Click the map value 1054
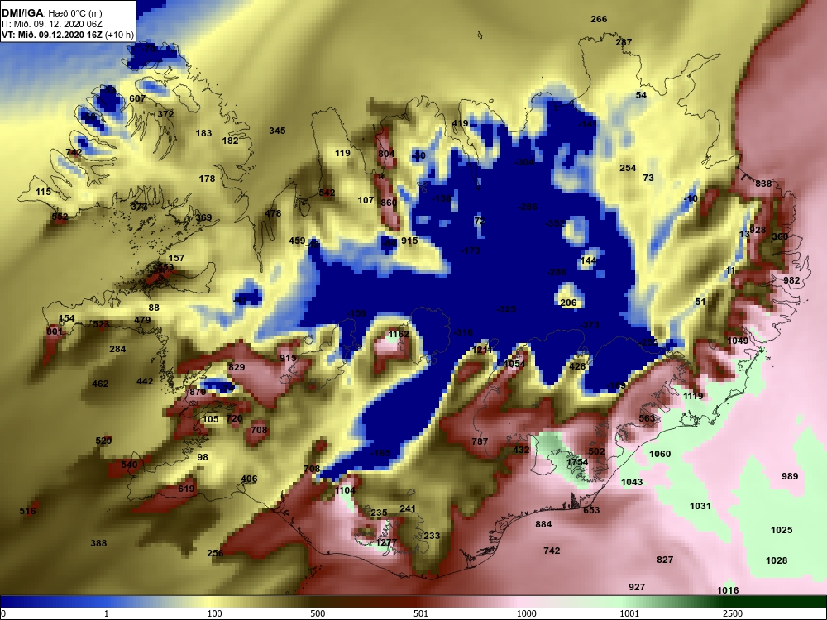 point(514,364)
